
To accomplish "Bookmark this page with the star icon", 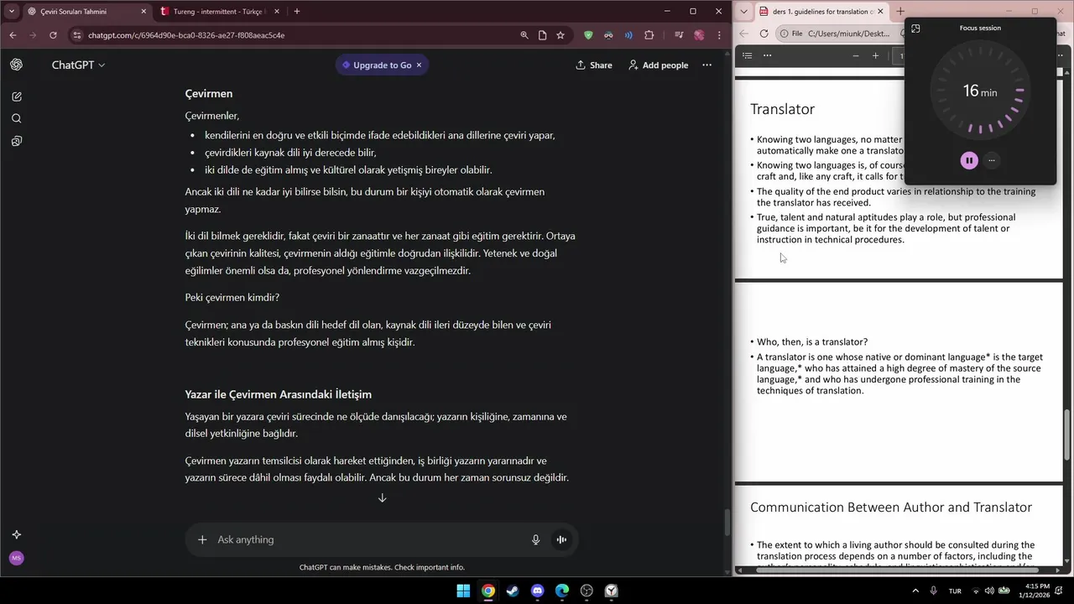I will [560, 35].
